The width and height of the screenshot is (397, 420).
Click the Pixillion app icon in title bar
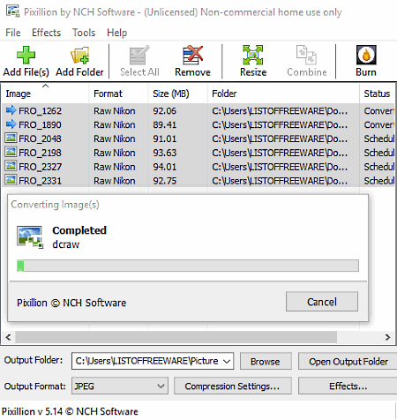tap(12, 11)
